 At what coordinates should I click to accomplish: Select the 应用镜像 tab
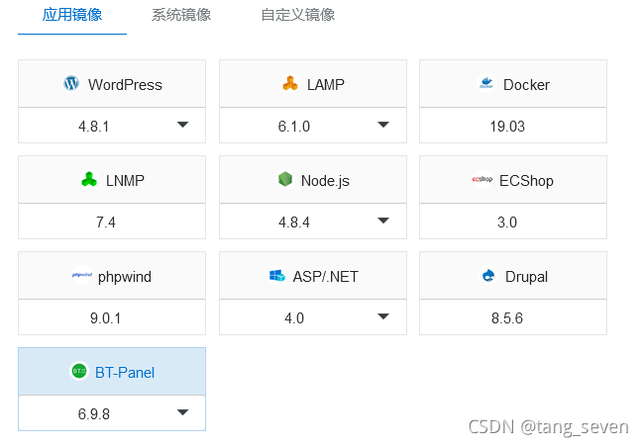(72, 15)
